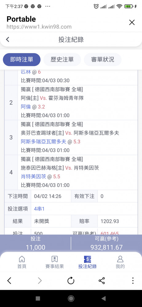Viewport: 142px width, 307px height.
Task: Open the 我的 profile icon
Action: pyautogui.click(x=120, y=259)
